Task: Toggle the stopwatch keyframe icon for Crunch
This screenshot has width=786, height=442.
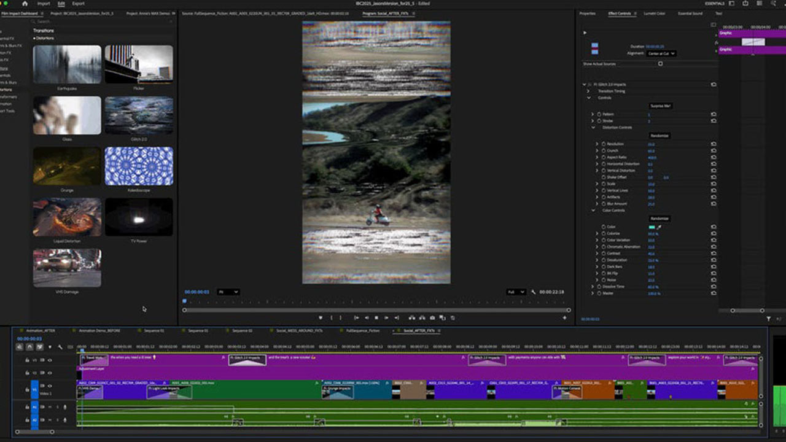Action: click(604, 150)
